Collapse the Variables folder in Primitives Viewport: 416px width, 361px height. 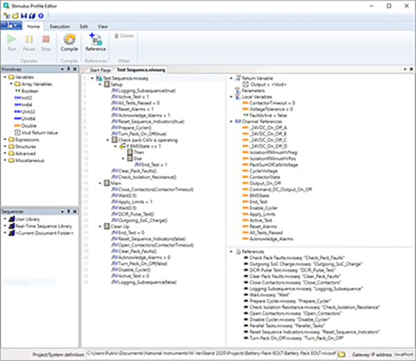coord(5,77)
